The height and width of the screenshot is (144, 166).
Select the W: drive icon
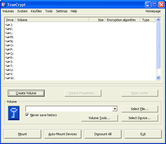[8, 78]
